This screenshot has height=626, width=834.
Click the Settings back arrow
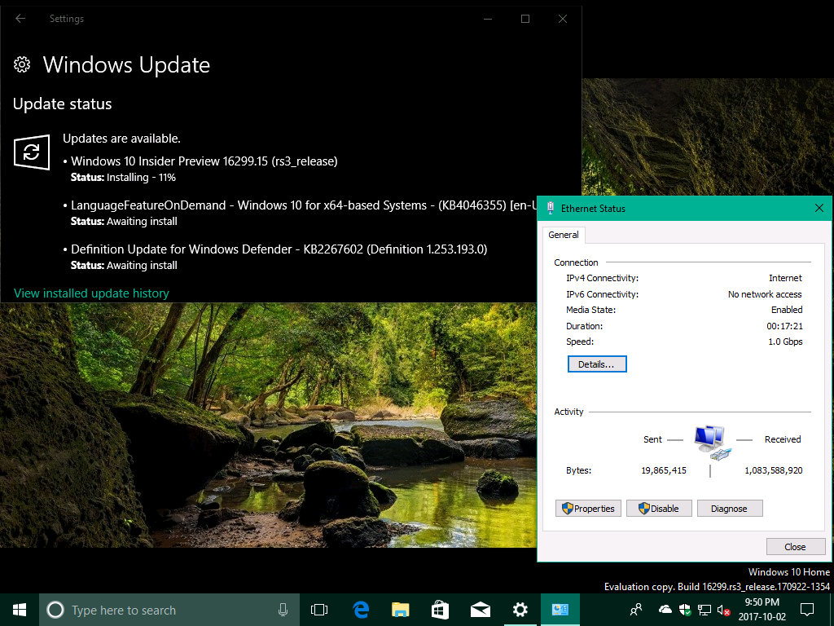(x=20, y=19)
